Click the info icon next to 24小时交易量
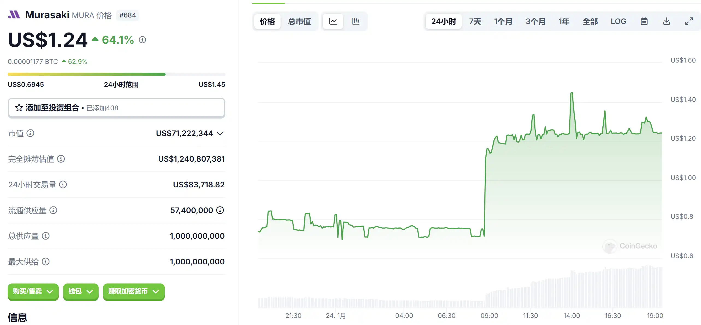 pos(63,185)
